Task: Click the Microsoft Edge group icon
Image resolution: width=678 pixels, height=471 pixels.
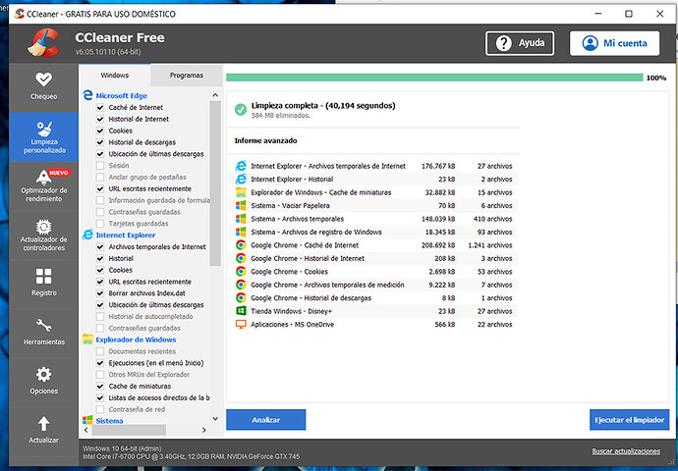Action: tap(87, 95)
